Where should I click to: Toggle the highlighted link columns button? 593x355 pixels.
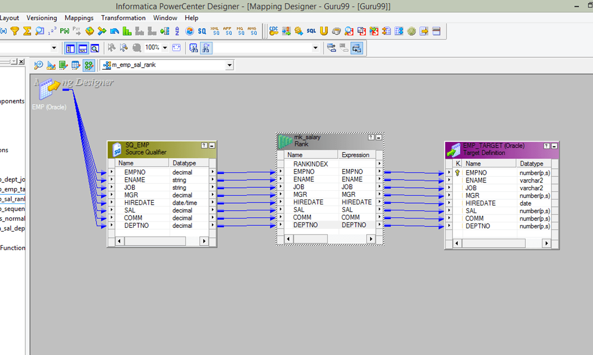356,48
